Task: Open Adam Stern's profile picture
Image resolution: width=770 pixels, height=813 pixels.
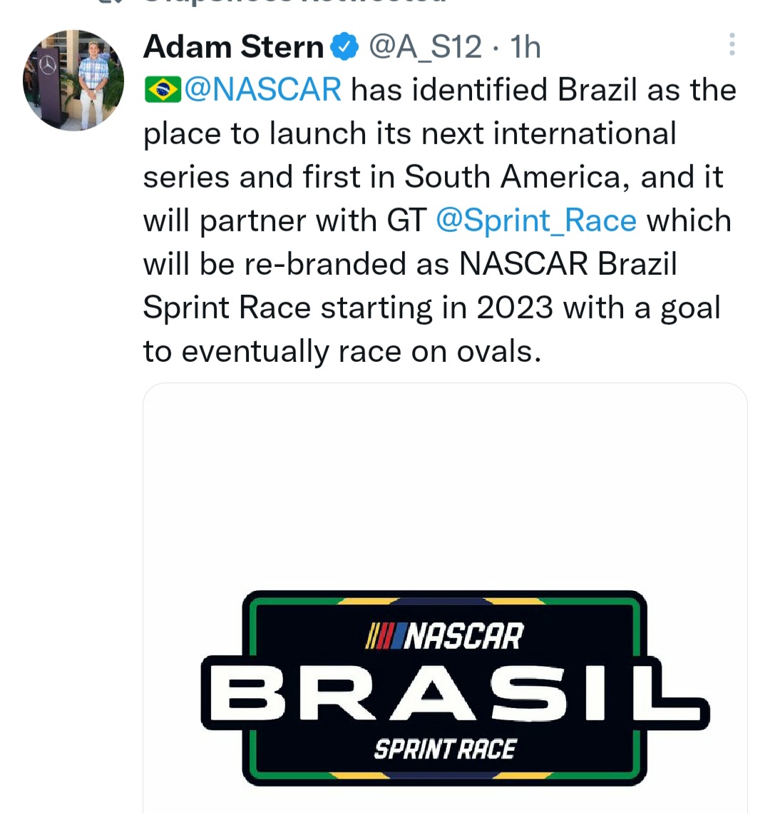Action: coord(73,81)
